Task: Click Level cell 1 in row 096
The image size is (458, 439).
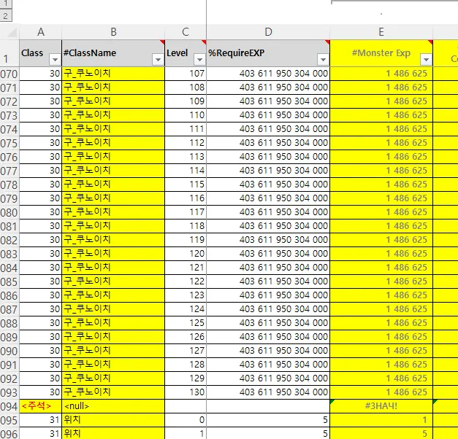Action: point(186,433)
